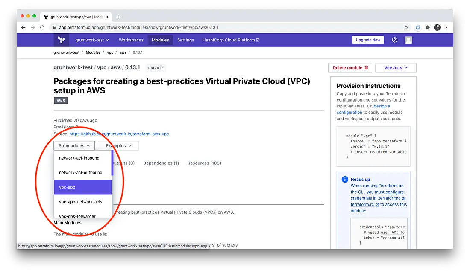Click gruntwork-test in the breadcrumb

click(66, 52)
